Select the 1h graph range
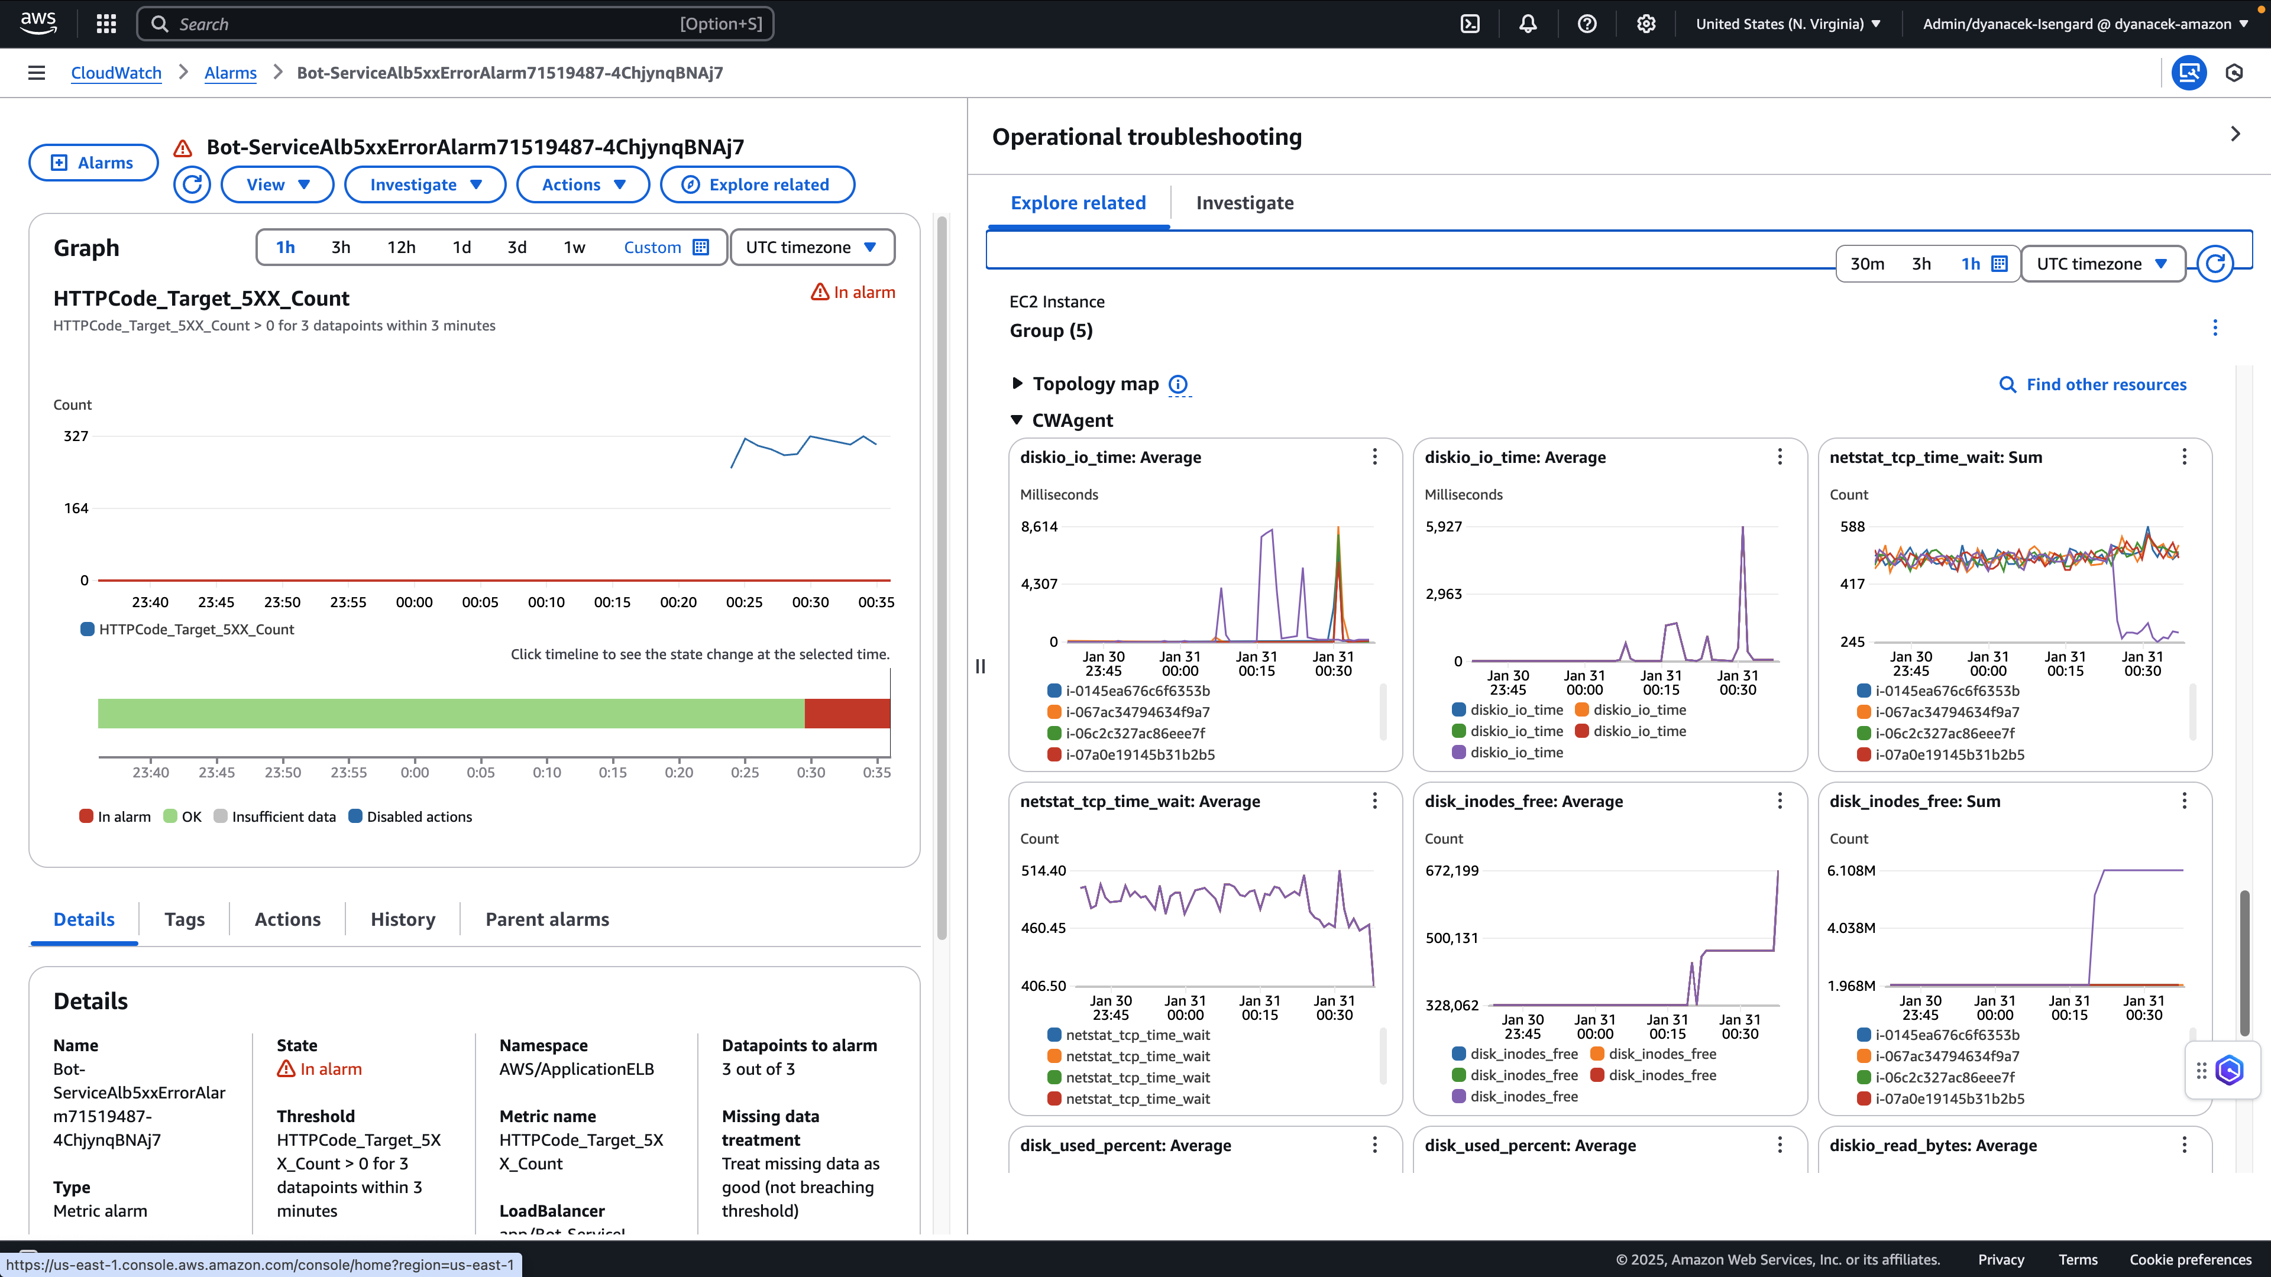The image size is (2271, 1277). point(286,247)
